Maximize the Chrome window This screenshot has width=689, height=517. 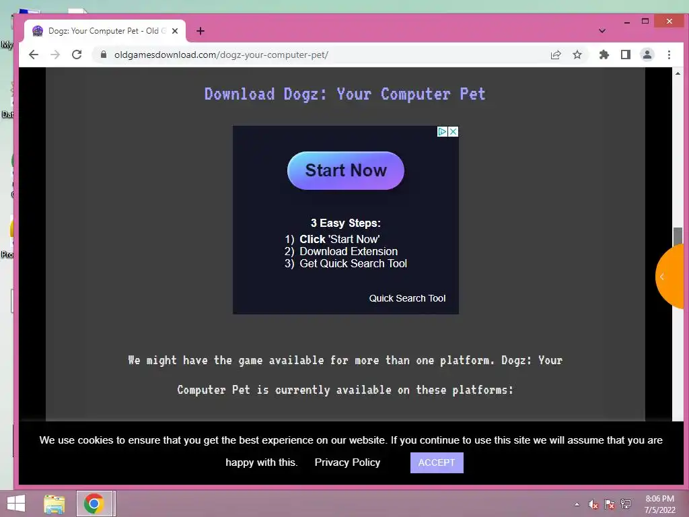tap(645, 21)
